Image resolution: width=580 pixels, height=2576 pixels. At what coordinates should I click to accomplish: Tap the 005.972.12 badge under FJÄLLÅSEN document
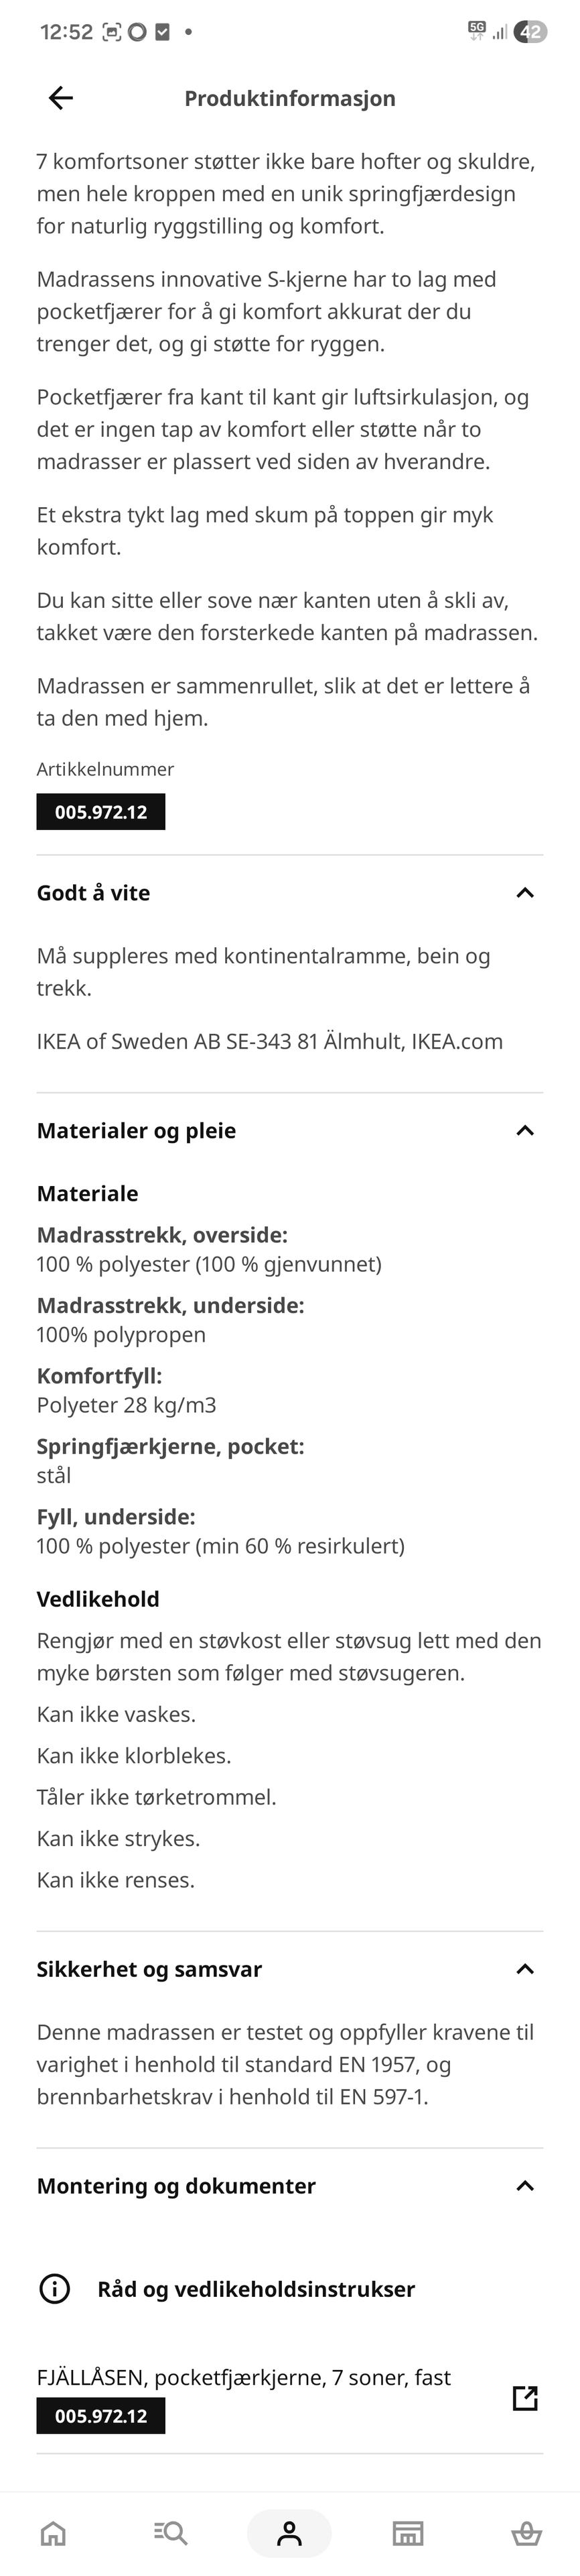tap(101, 2416)
